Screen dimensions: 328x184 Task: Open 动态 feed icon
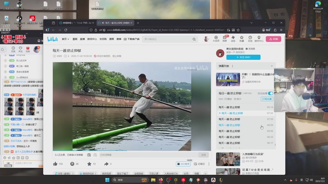[x=233, y=39]
